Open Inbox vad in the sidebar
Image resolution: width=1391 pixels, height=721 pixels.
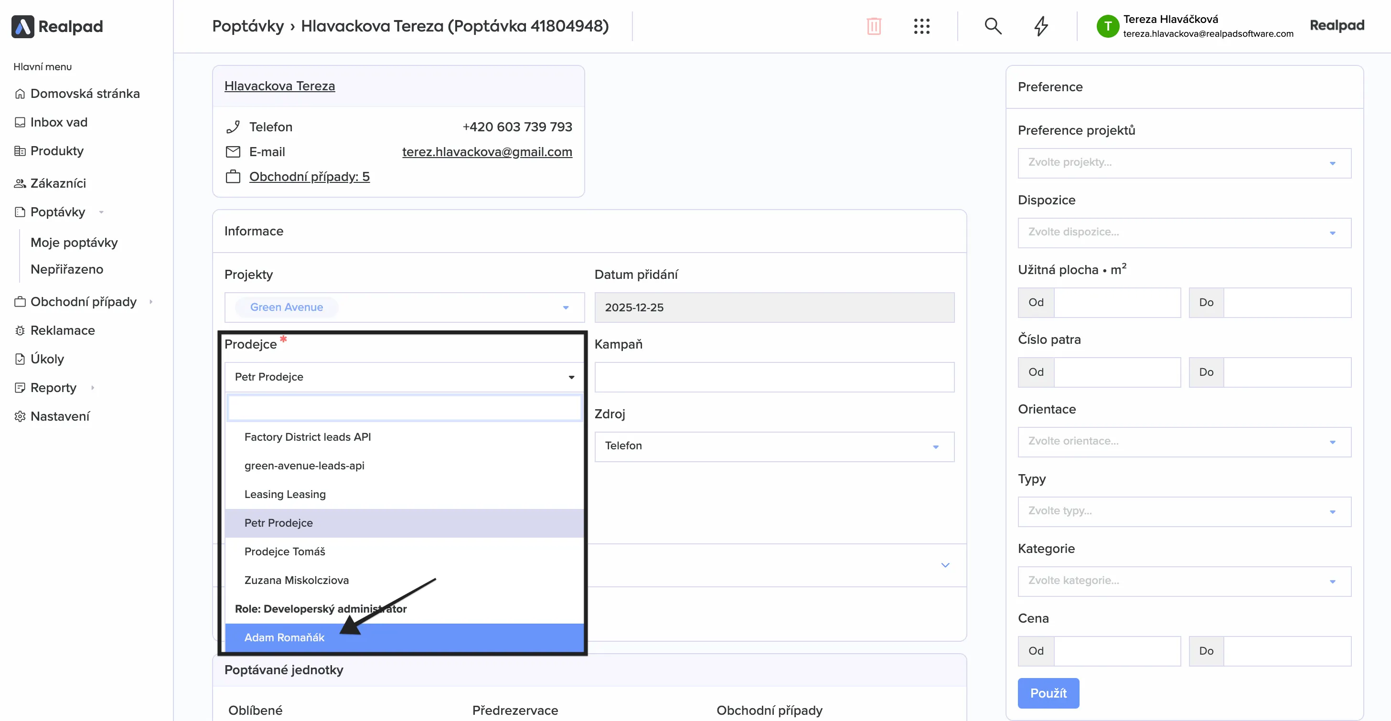(58, 122)
